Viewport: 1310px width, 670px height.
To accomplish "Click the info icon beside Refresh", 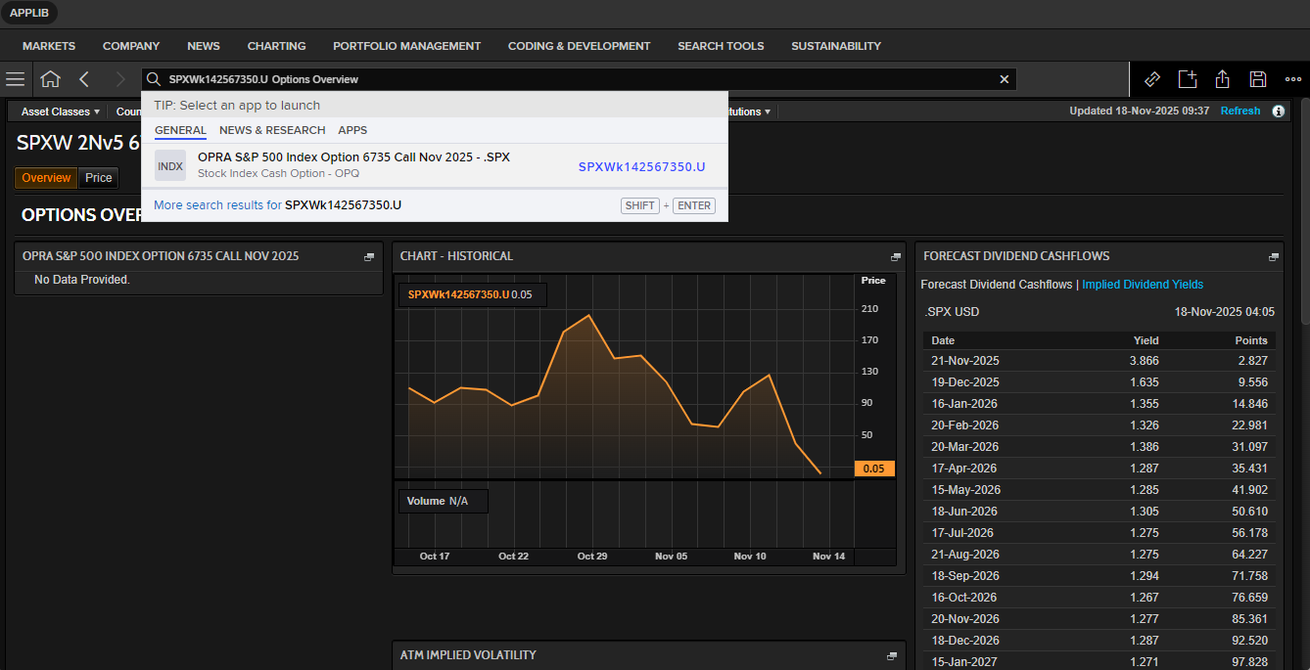I will pyautogui.click(x=1278, y=112).
